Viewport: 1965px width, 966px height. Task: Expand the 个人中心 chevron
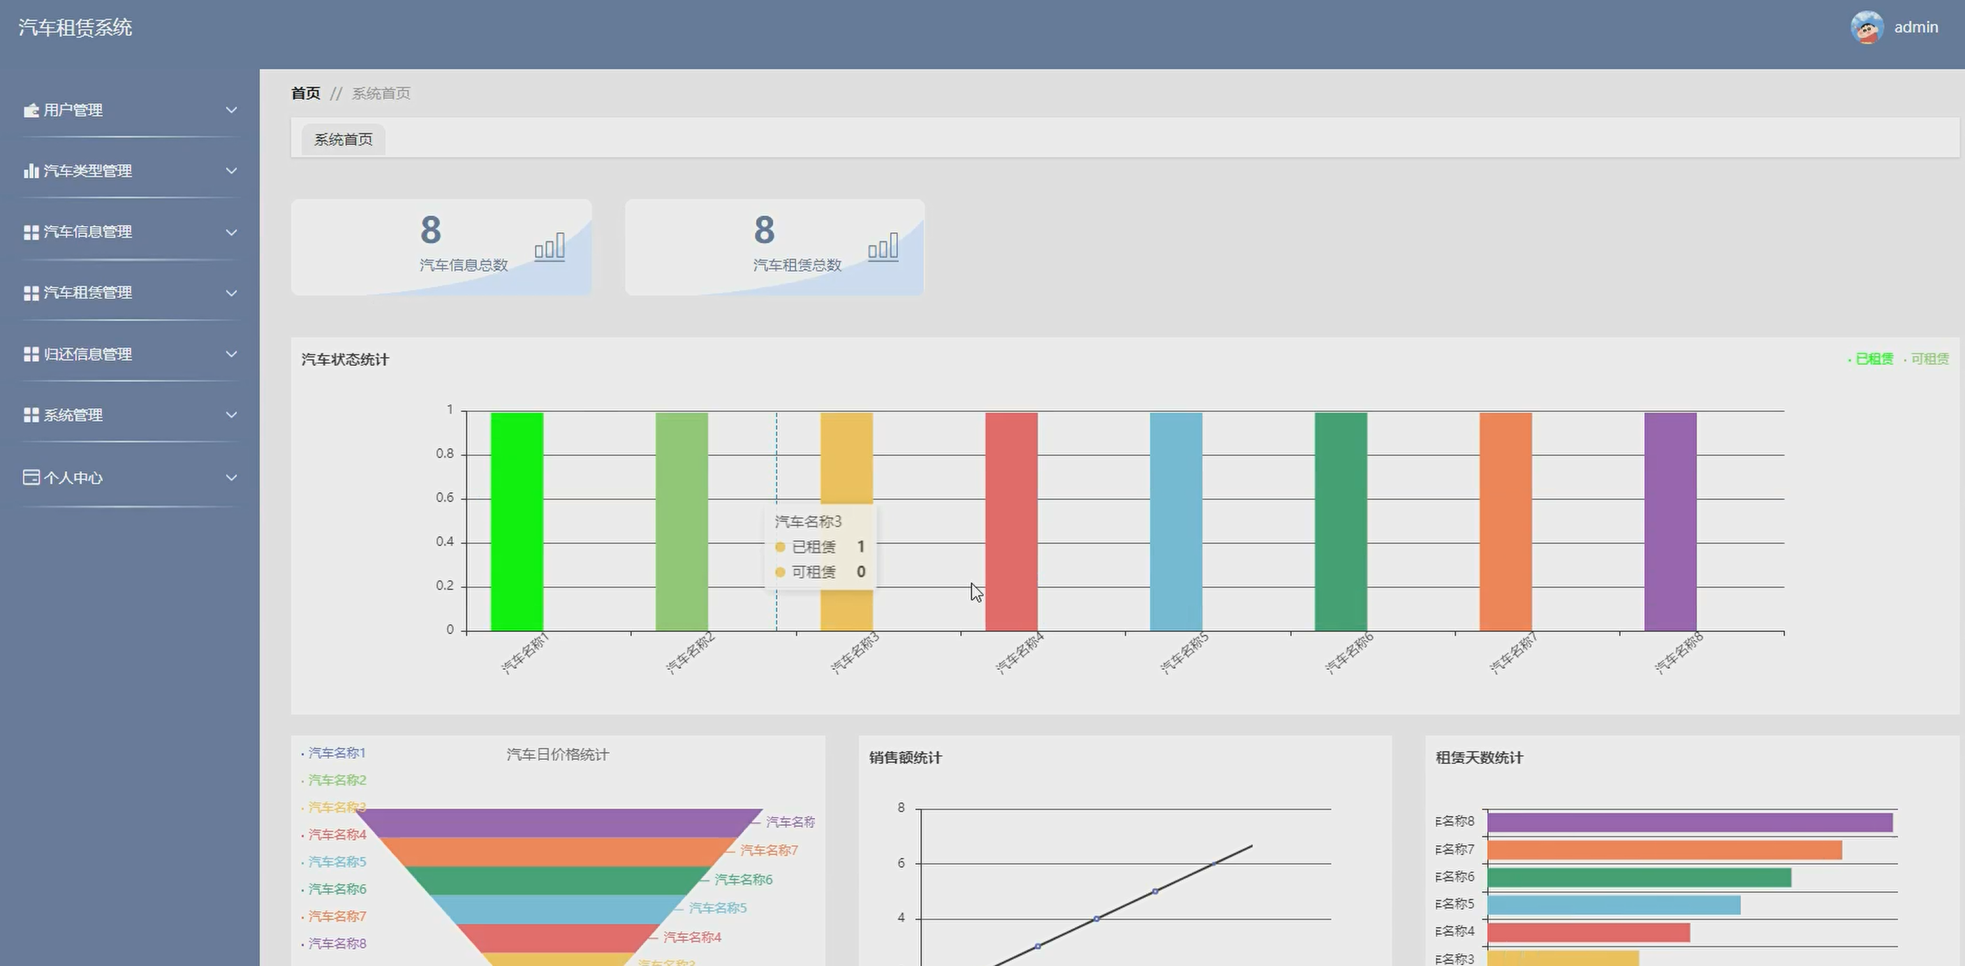click(231, 478)
